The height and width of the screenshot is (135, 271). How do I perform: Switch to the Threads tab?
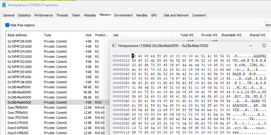pos(62,15)
